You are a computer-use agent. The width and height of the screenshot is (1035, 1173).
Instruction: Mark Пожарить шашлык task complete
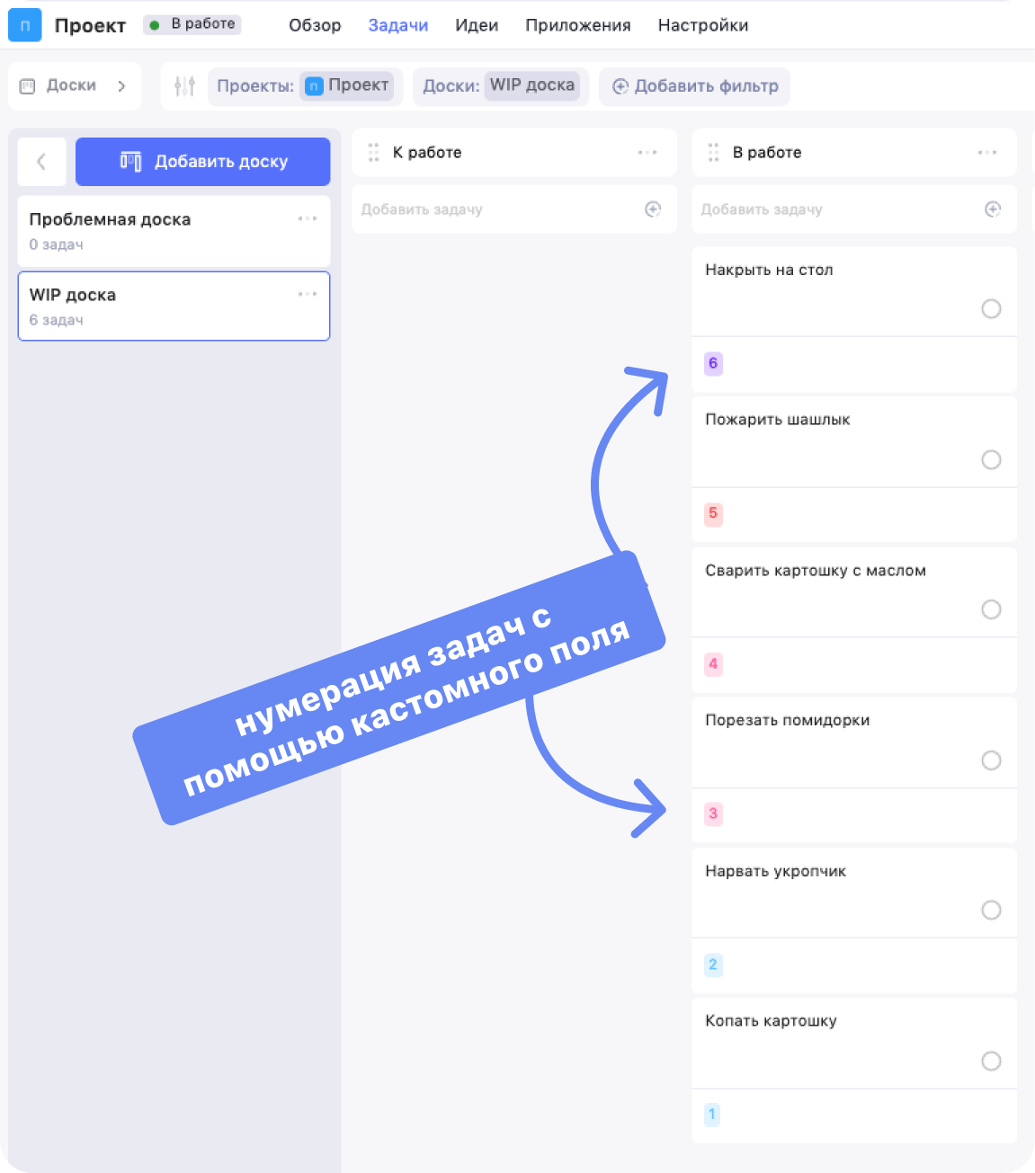(991, 460)
